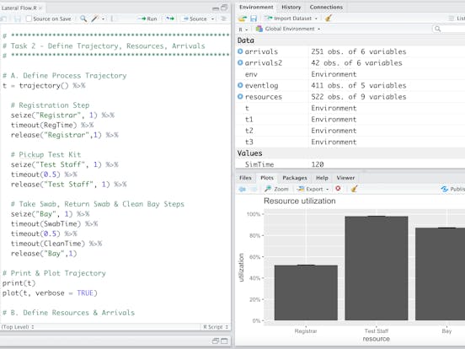Open the code tools dropdown arrow
465x349 pixels.
104,19
